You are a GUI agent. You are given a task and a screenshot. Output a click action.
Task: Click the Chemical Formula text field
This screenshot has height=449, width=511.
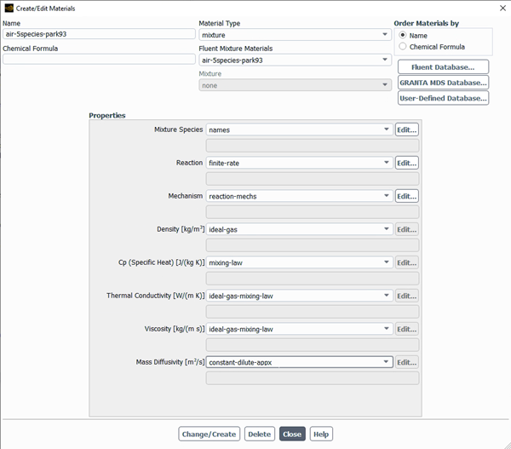point(99,60)
